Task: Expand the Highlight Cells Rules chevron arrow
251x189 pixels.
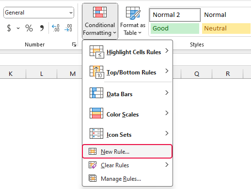Action: (x=167, y=51)
